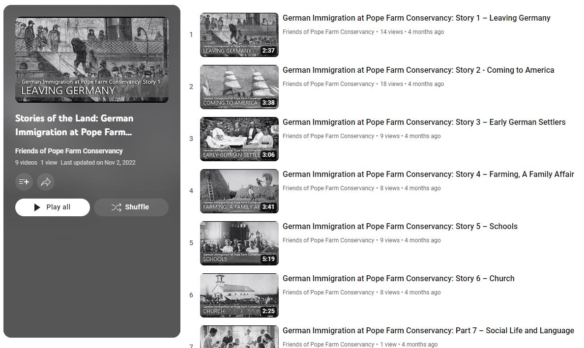Click index number 3 beside Early German Settlers video
Image resolution: width=584 pixels, height=348 pixels.
pos(191,139)
